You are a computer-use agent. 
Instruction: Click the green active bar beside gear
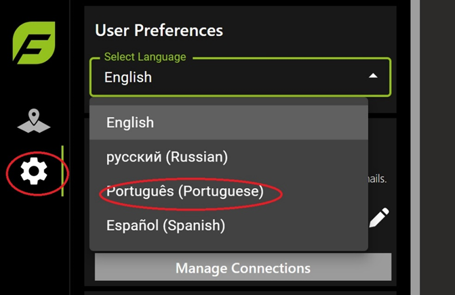click(x=62, y=171)
